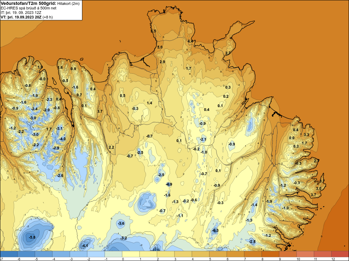Click the 2.9 temperature label
The width and height of the screenshot is (349, 261).
(x=162, y=62)
